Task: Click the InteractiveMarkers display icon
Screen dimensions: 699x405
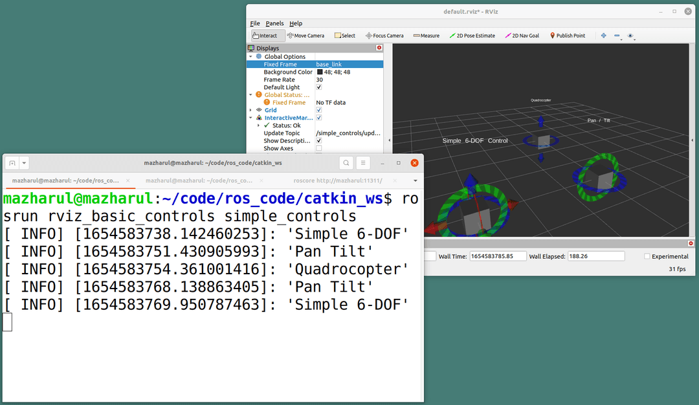Action: pos(258,118)
